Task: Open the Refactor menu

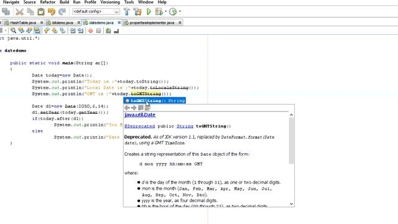Action: pyautogui.click(x=48, y=2)
